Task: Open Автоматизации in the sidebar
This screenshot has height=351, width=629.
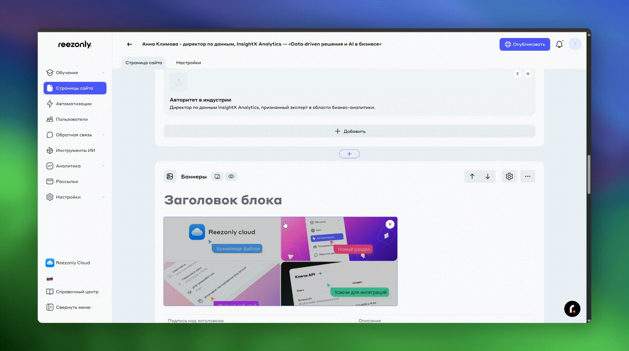Action: 74,104
